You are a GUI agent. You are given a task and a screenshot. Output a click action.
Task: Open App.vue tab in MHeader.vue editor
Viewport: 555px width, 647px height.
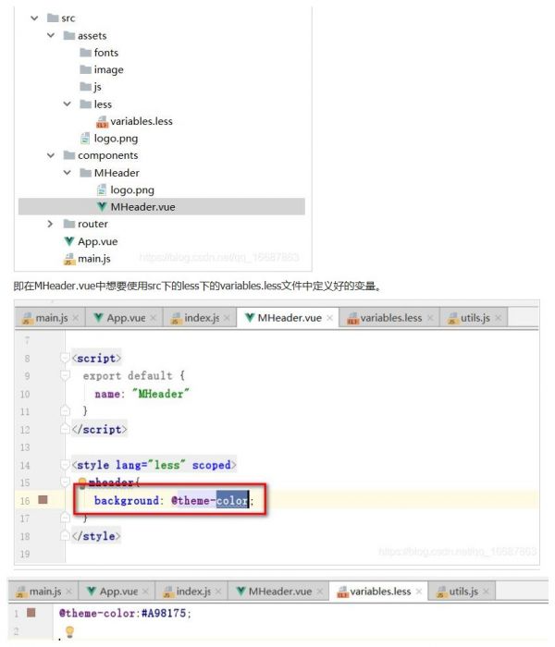coord(126,318)
